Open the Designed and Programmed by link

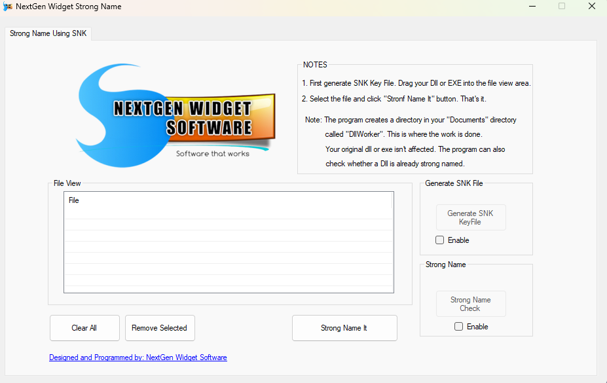click(x=138, y=357)
